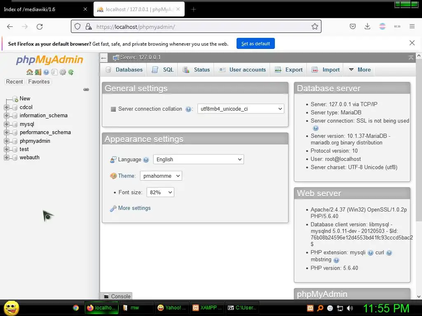Click the Save to Pocket icon
This screenshot has height=316, width=422.
[353, 26]
